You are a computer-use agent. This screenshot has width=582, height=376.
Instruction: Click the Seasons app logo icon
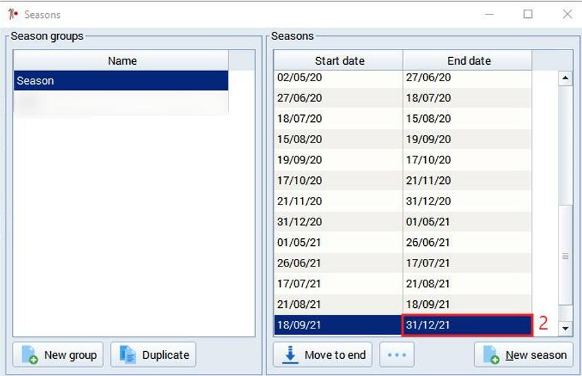click(13, 14)
